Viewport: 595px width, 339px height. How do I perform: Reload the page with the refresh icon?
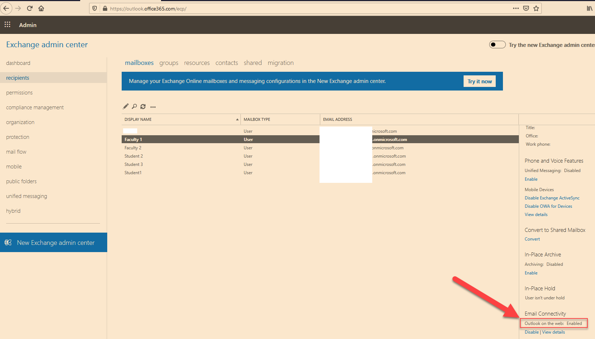coord(30,8)
